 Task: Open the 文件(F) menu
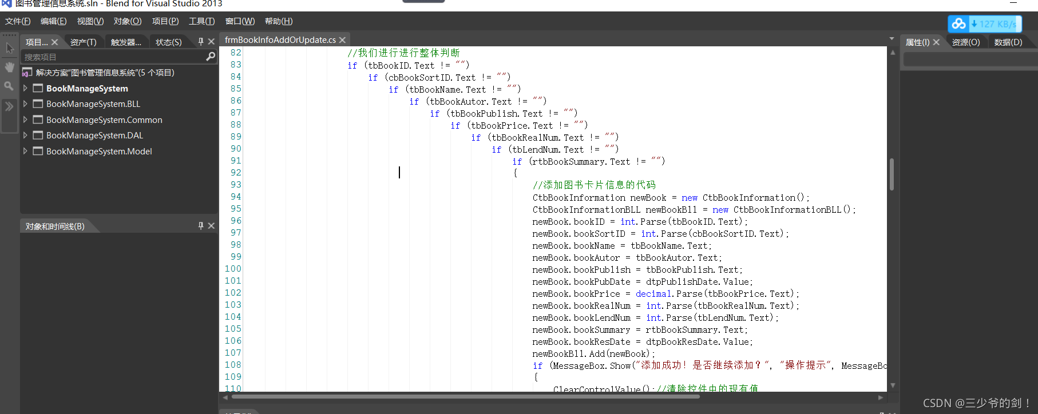click(18, 21)
